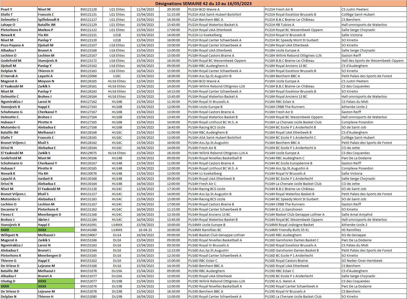The image size is (407, 299).
Task: Select match code cell BW121128
Action: [x=89, y=9]
